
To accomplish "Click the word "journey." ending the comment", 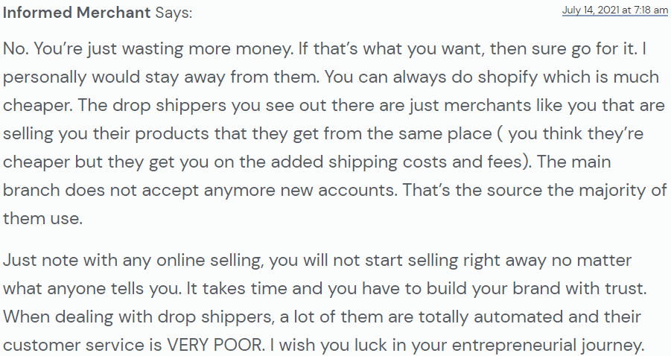I will coord(612,346).
